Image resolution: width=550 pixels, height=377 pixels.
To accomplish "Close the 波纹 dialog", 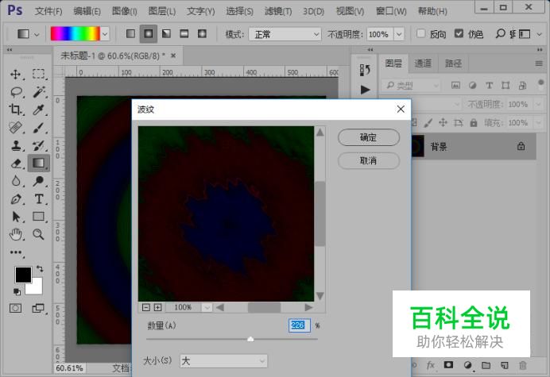I will (401, 110).
